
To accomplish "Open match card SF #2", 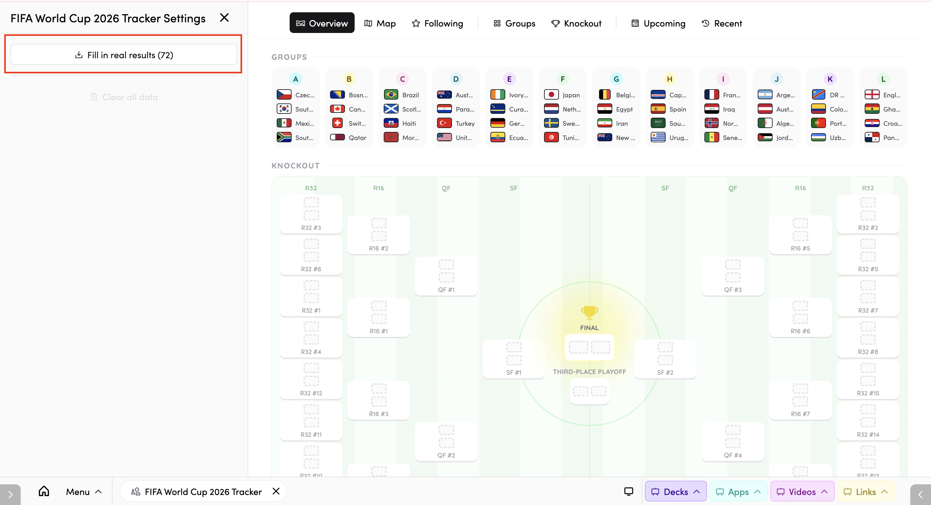I will tap(665, 359).
